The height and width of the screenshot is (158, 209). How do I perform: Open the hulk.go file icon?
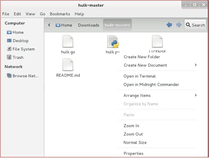[68, 41]
